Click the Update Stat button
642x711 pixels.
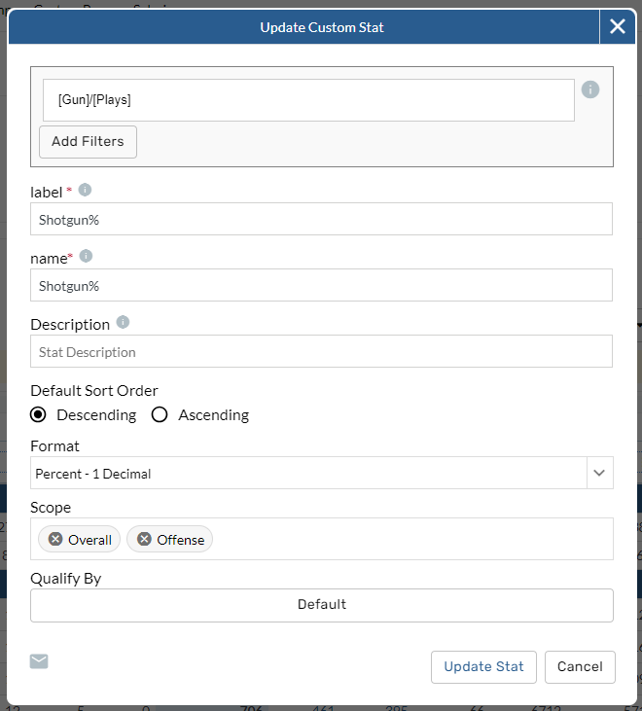[x=483, y=666]
